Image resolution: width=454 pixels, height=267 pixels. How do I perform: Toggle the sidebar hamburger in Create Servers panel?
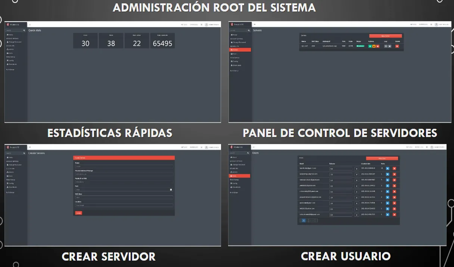tap(30, 147)
